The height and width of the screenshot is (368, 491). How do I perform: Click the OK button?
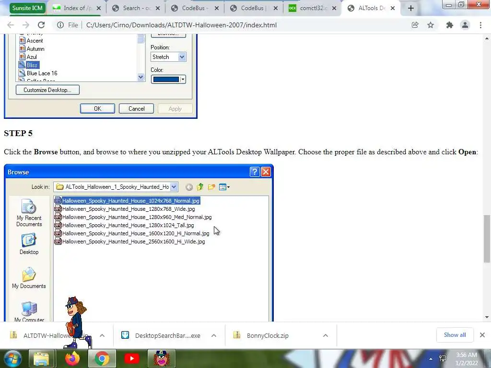(x=97, y=109)
